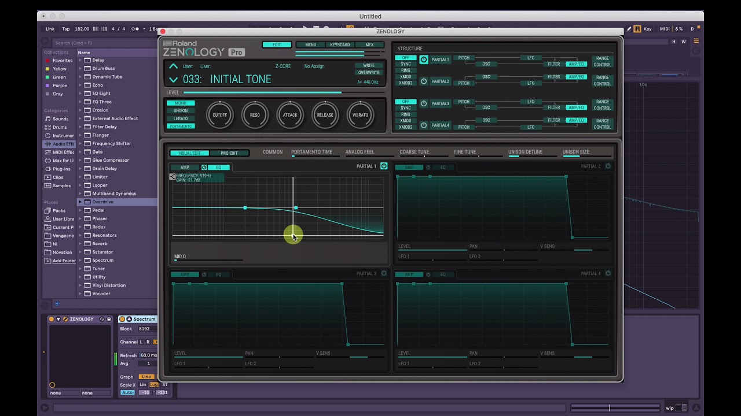741x416 pixels.
Task: Select RING for Partial 1/2 structure
Action: 406,70
